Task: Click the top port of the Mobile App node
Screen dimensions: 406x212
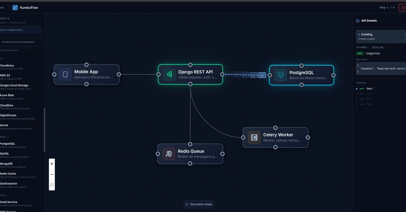Action: click(87, 65)
